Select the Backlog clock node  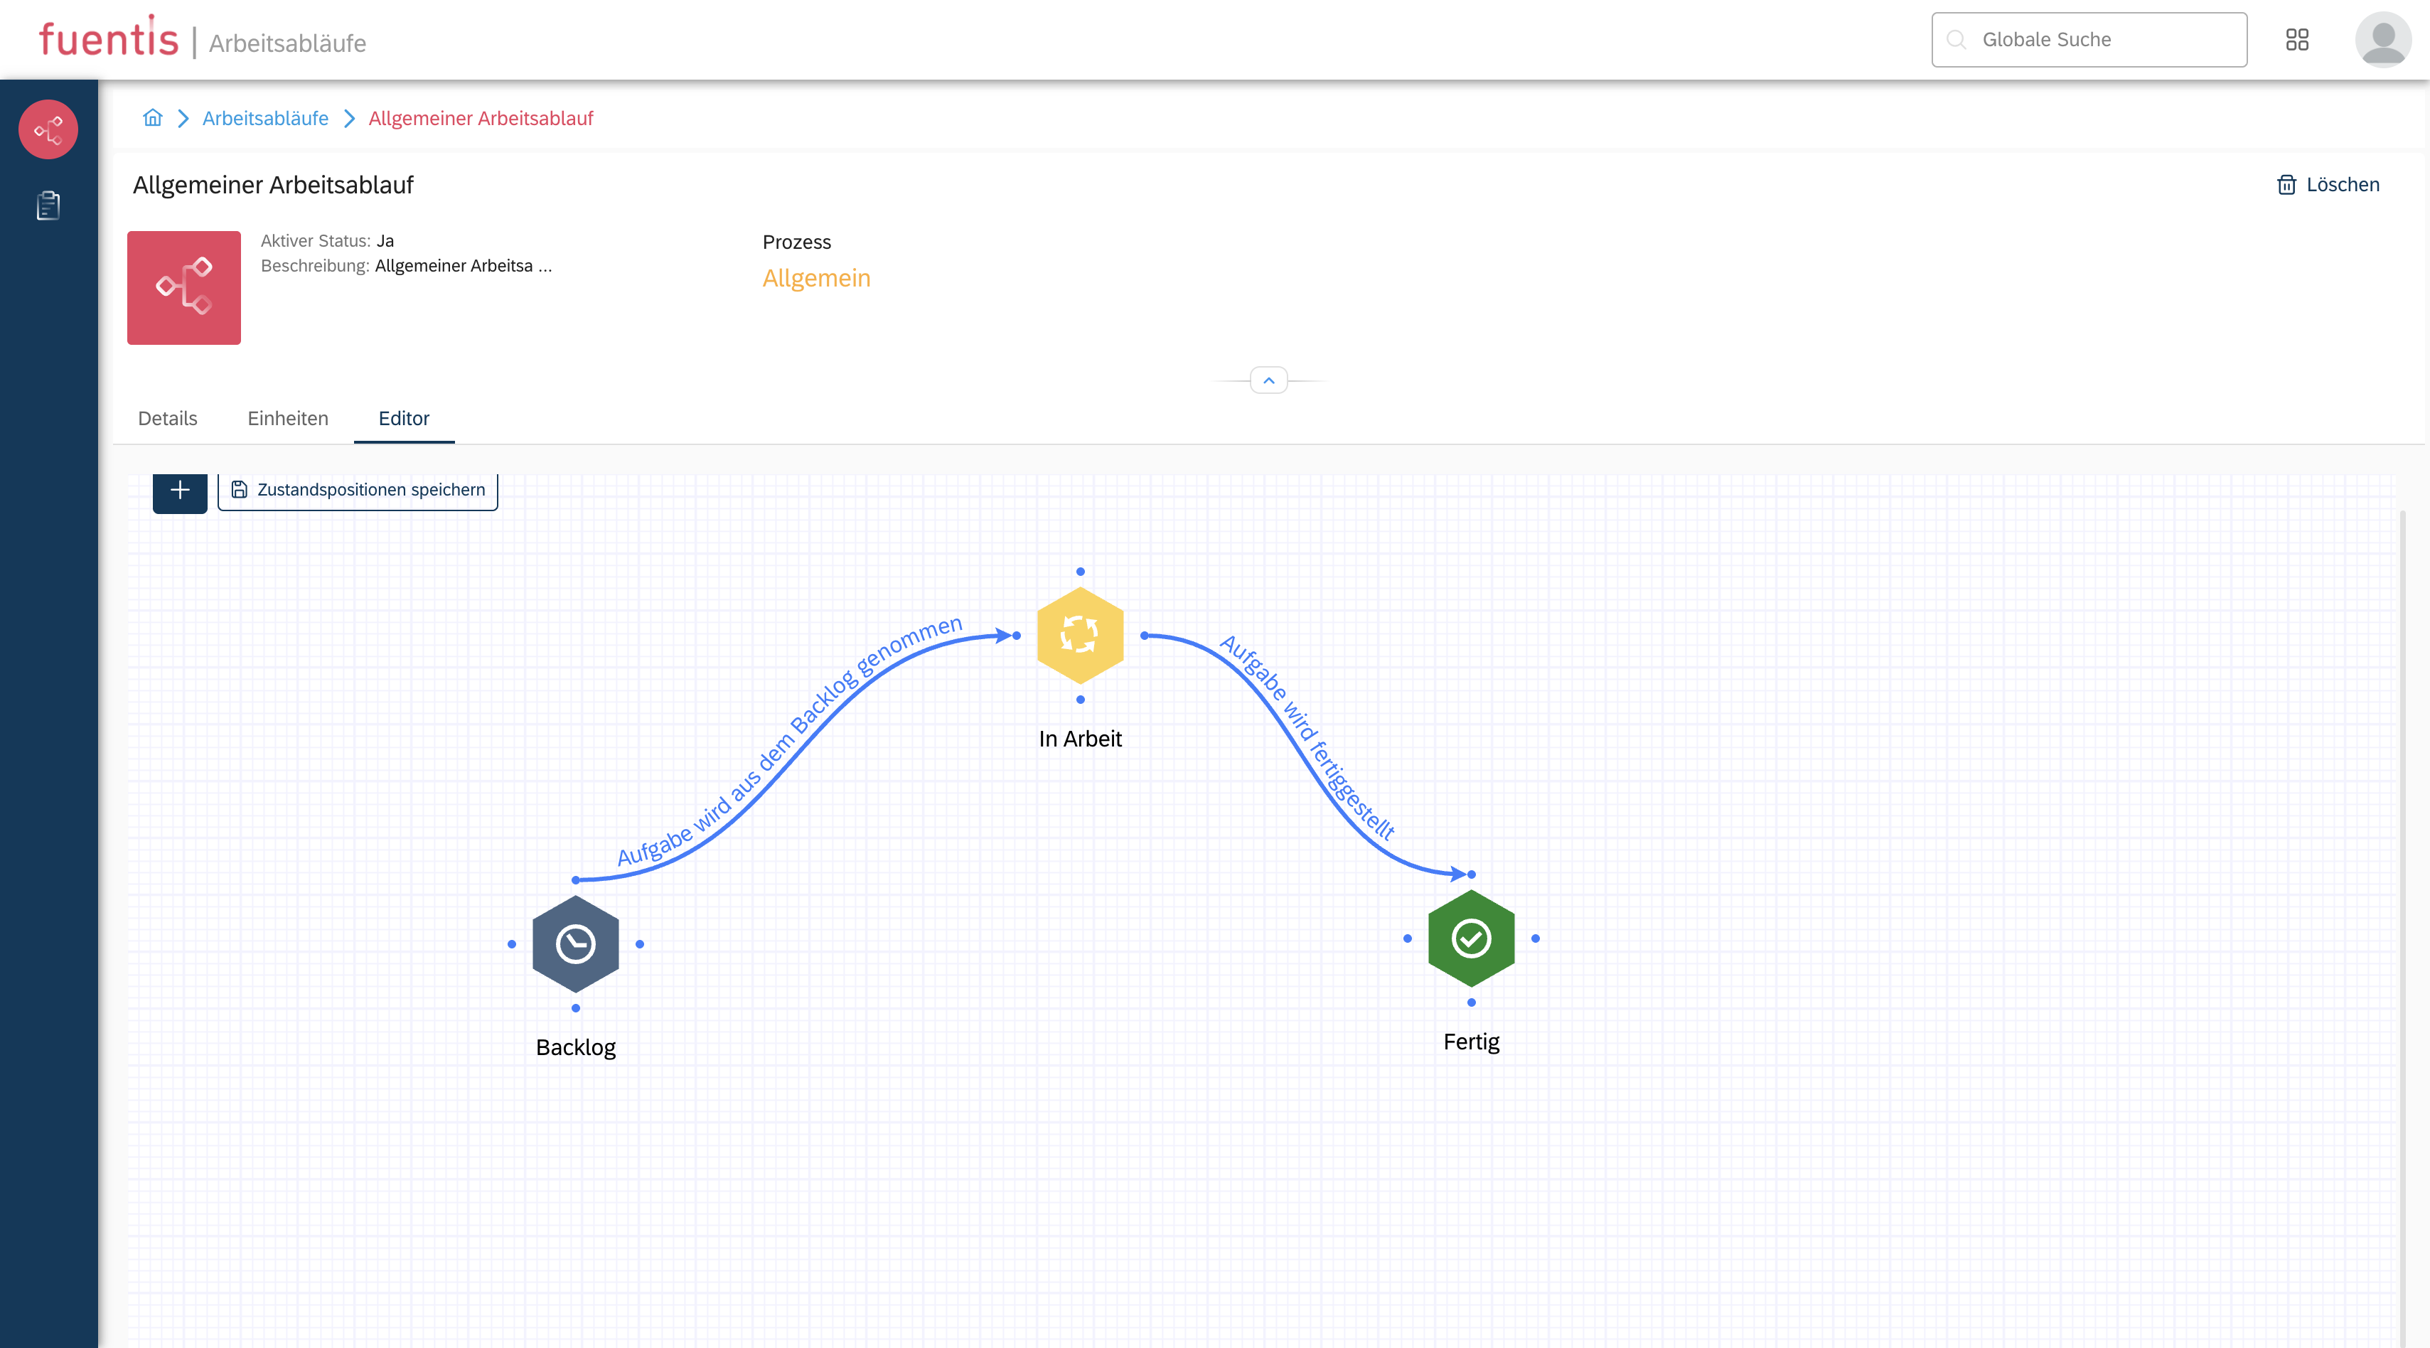(x=575, y=943)
